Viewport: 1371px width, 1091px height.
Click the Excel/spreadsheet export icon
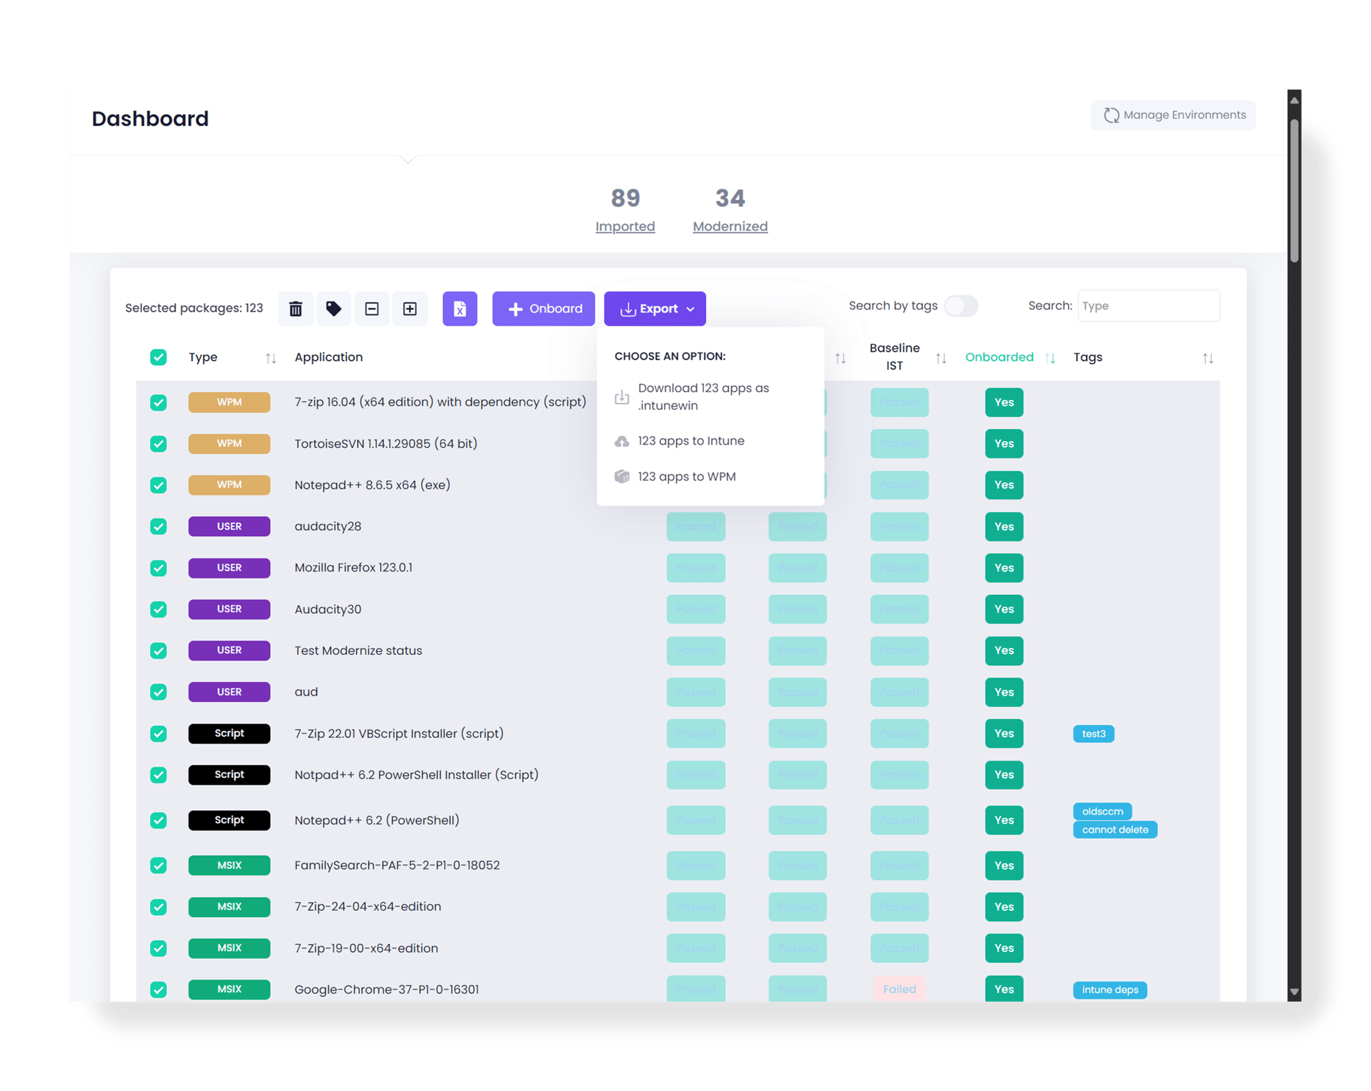[x=459, y=308]
